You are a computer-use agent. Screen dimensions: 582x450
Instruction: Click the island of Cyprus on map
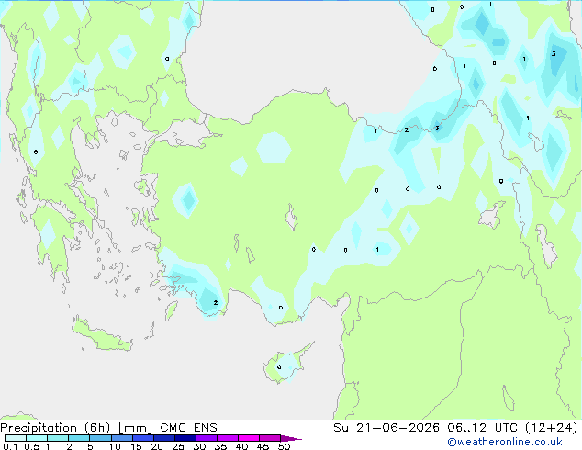pyautogui.click(x=286, y=365)
